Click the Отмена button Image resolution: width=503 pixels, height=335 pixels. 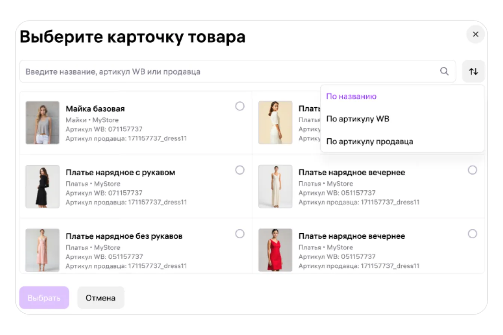101,298
